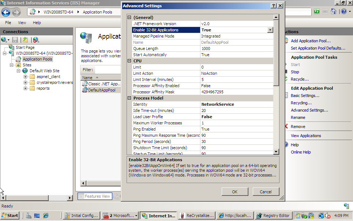Click the Server Manager quick launch icon

tap(29, 216)
